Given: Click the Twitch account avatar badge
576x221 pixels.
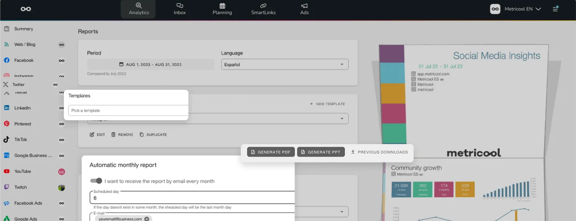Looking at the screenshot, I should pos(62,187).
